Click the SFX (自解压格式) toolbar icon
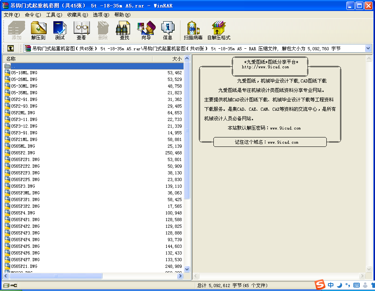The height and width of the screenshot is (291, 375). [x=218, y=31]
